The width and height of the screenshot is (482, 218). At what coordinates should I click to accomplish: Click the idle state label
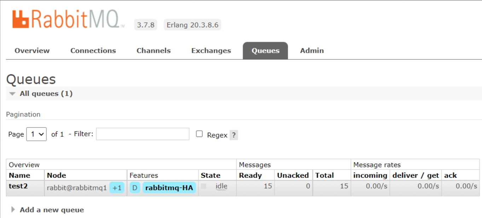point(221,186)
